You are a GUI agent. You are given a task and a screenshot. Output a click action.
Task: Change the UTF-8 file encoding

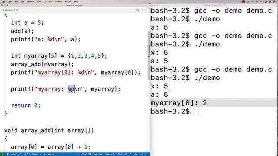tap(119, 154)
